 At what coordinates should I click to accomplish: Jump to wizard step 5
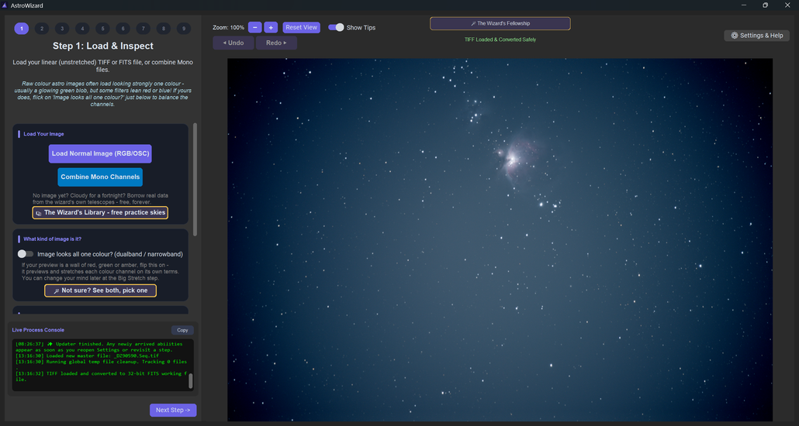(x=102, y=29)
